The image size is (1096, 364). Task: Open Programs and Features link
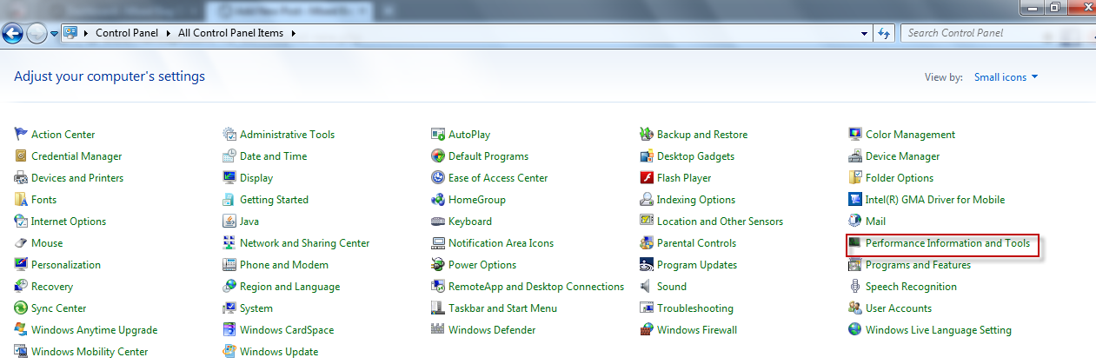point(918,265)
